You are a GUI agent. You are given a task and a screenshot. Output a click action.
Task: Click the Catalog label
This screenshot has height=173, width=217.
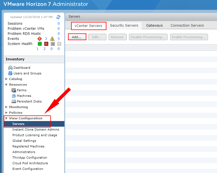pos(16,79)
